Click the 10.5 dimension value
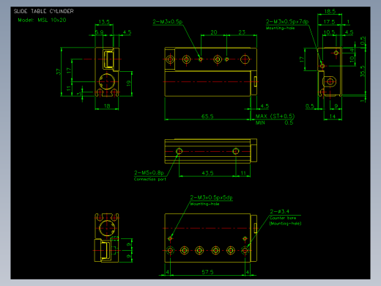The height and width of the screenshot is (286, 381). click(329, 32)
